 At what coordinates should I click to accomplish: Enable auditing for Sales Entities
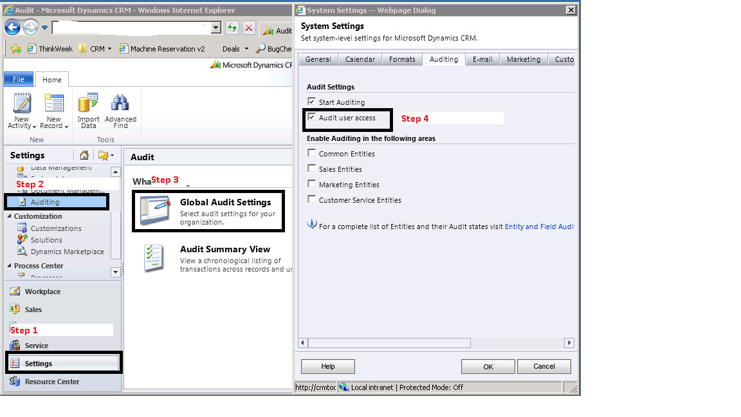(312, 169)
